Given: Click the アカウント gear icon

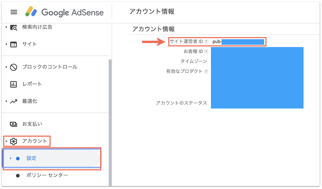Looking at the screenshot, I should (x=14, y=141).
